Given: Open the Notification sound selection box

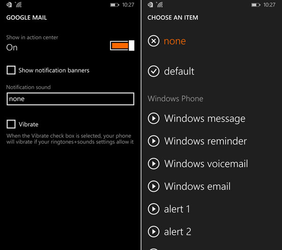Looking at the screenshot, I should (70, 99).
